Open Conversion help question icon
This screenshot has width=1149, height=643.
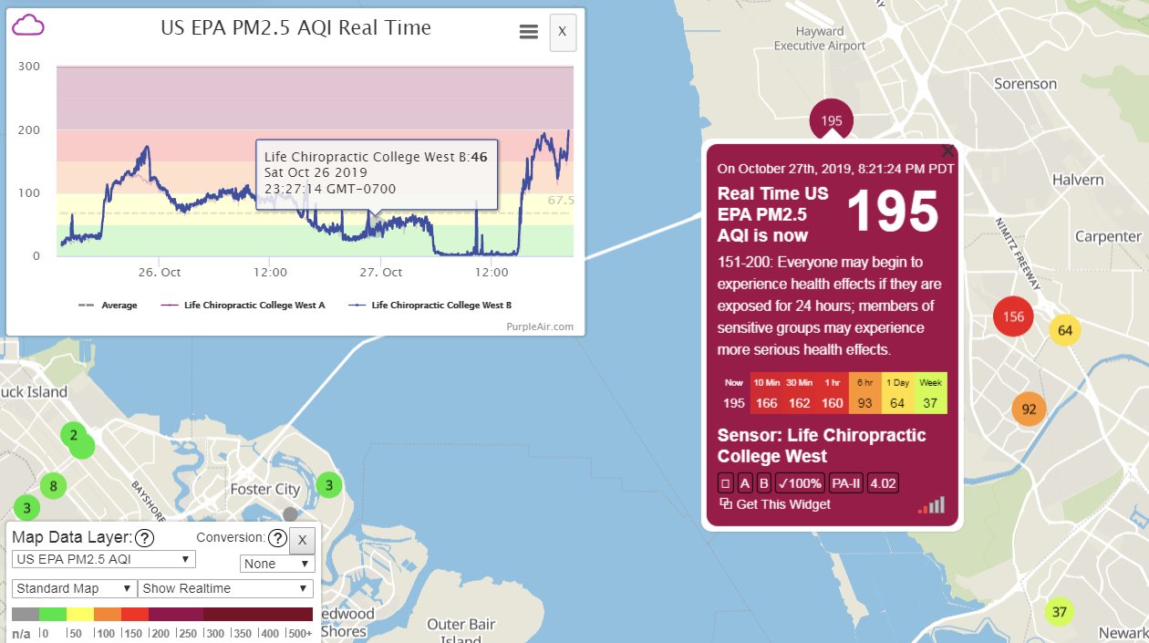tap(278, 538)
